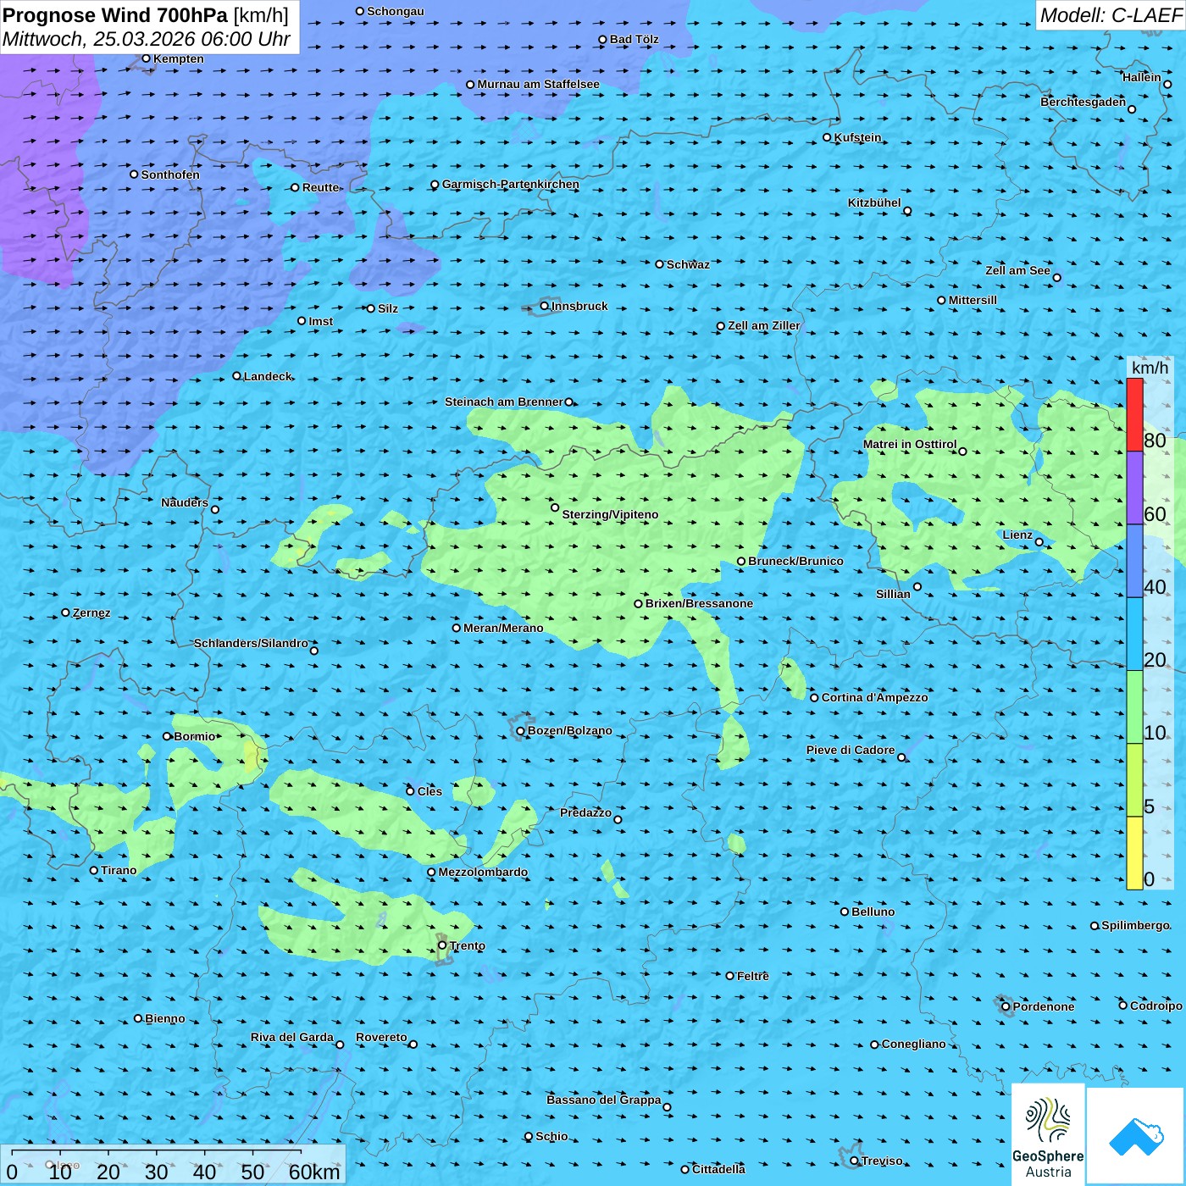Click the 'Codroipo' label
The height and width of the screenshot is (1186, 1186).
click(1156, 1006)
